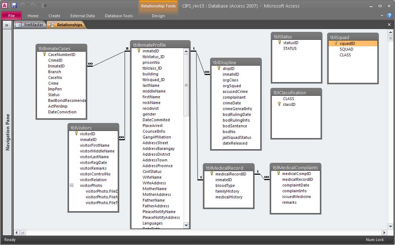Click the main window vertical scroll up arrow

tap(390, 32)
